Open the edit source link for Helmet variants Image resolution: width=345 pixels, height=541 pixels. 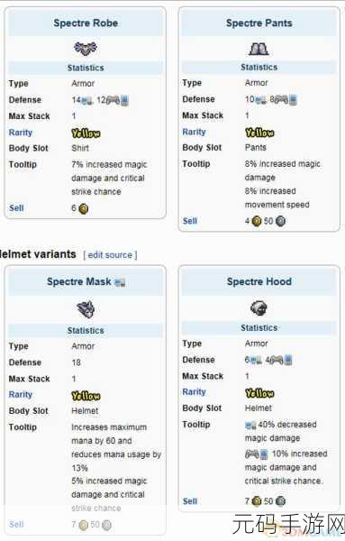(x=110, y=255)
